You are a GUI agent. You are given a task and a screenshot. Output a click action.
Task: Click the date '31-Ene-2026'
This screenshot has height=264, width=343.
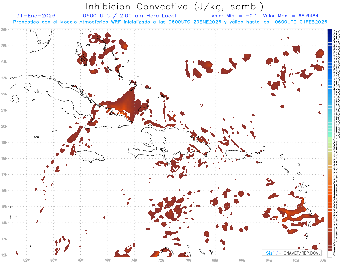[36, 16]
